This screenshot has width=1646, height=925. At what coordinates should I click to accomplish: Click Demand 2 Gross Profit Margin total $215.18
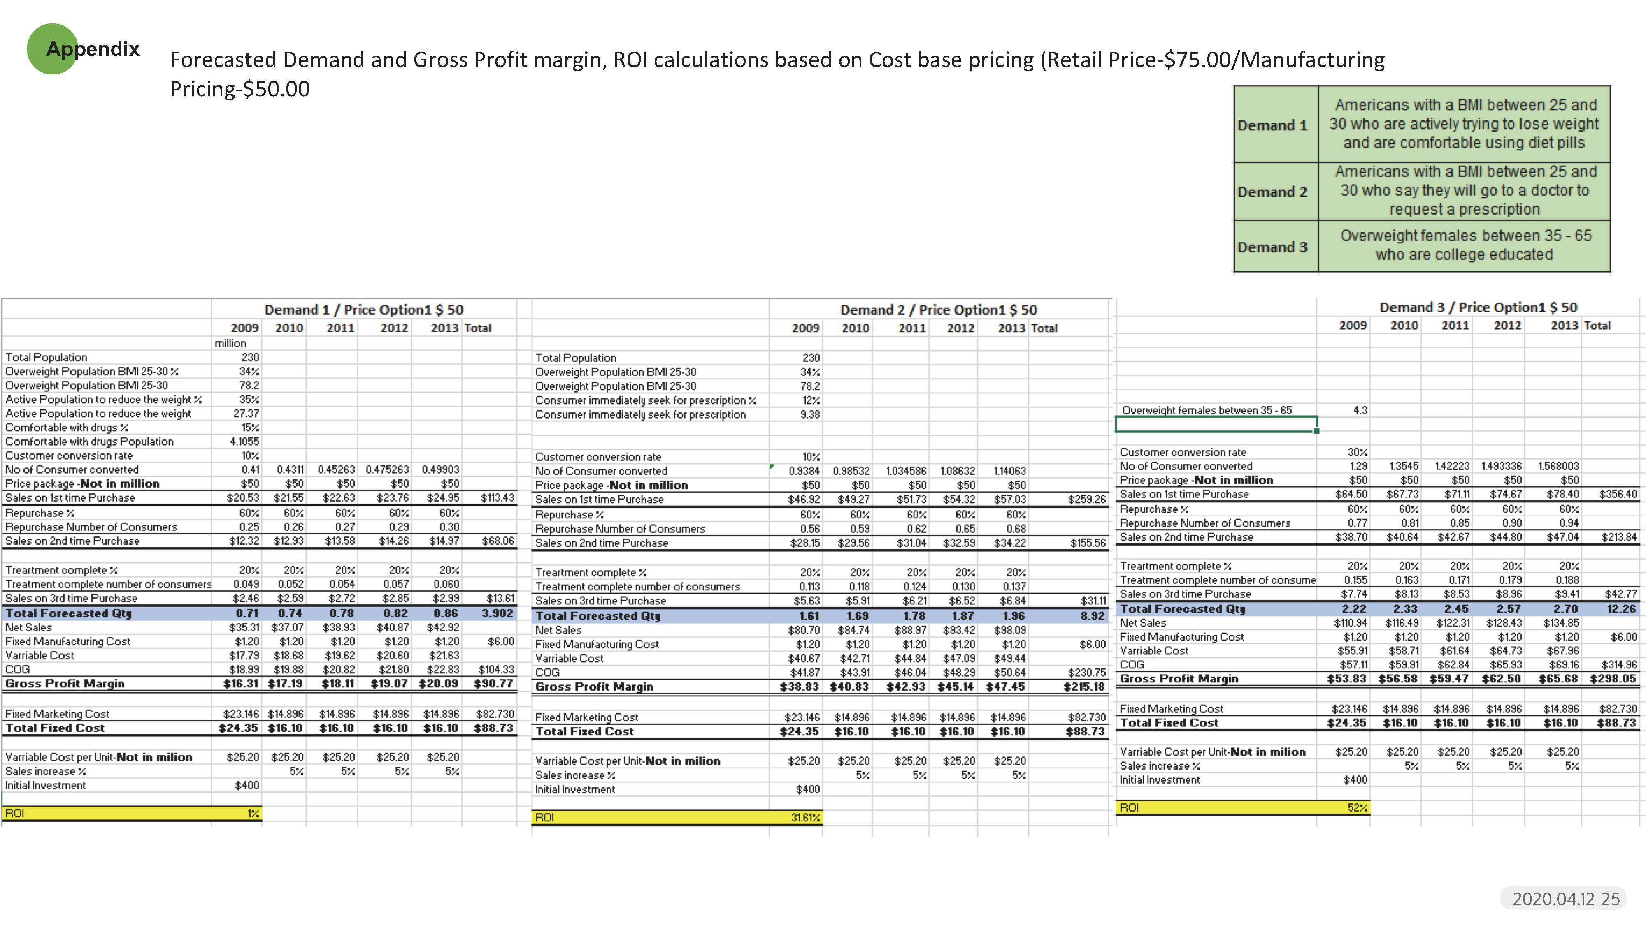pyautogui.click(x=1084, y=686)
